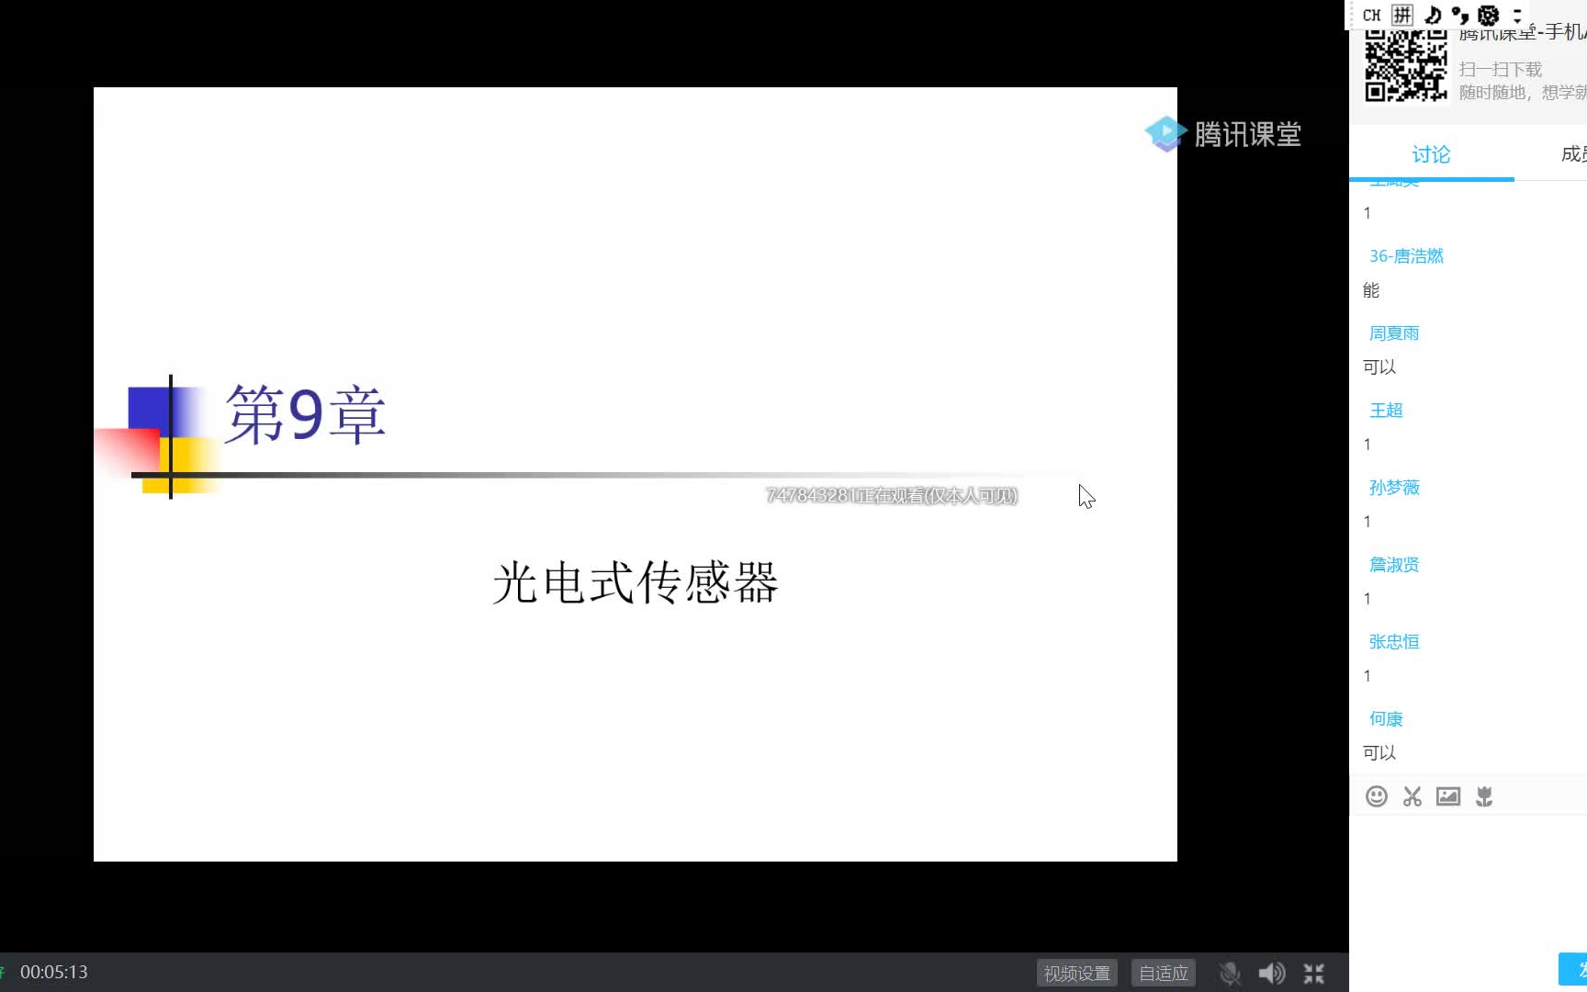Image resolution: width=1587 pixels, height=992 pixels.
Task: Open the IME settings gear icon
Action: [1489, 15]
